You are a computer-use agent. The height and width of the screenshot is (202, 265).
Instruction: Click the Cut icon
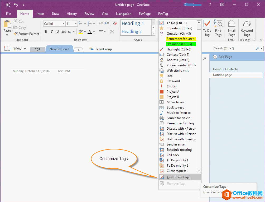coord(16,21)
